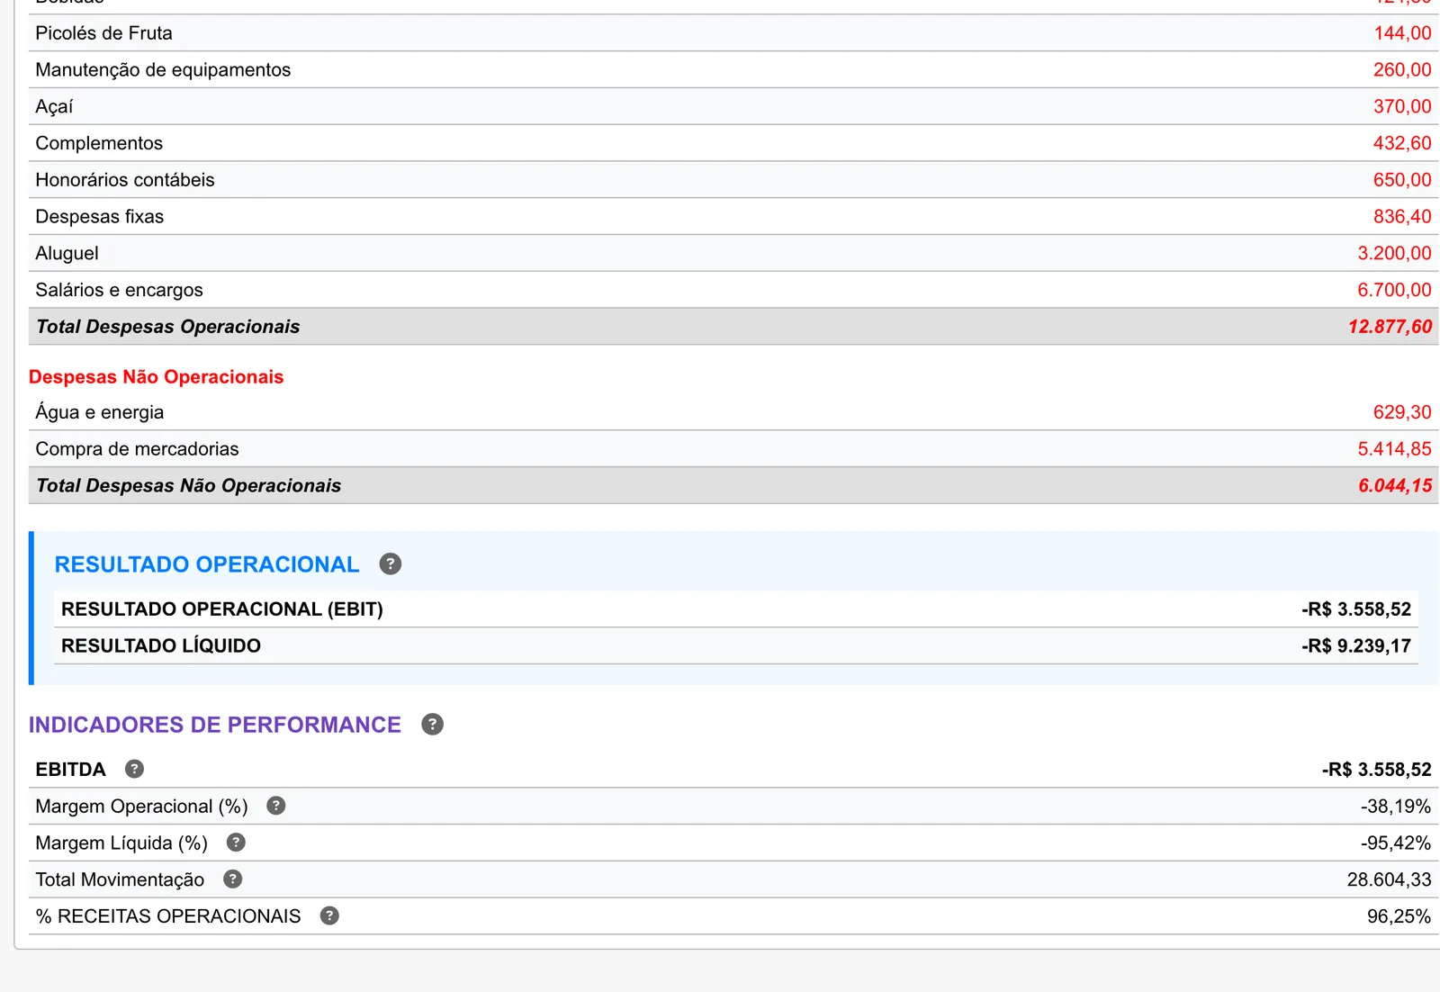The height and width of the screenshot is (992, 1440).
Task: Click the Complementos row label
Action: click(99, 143)
